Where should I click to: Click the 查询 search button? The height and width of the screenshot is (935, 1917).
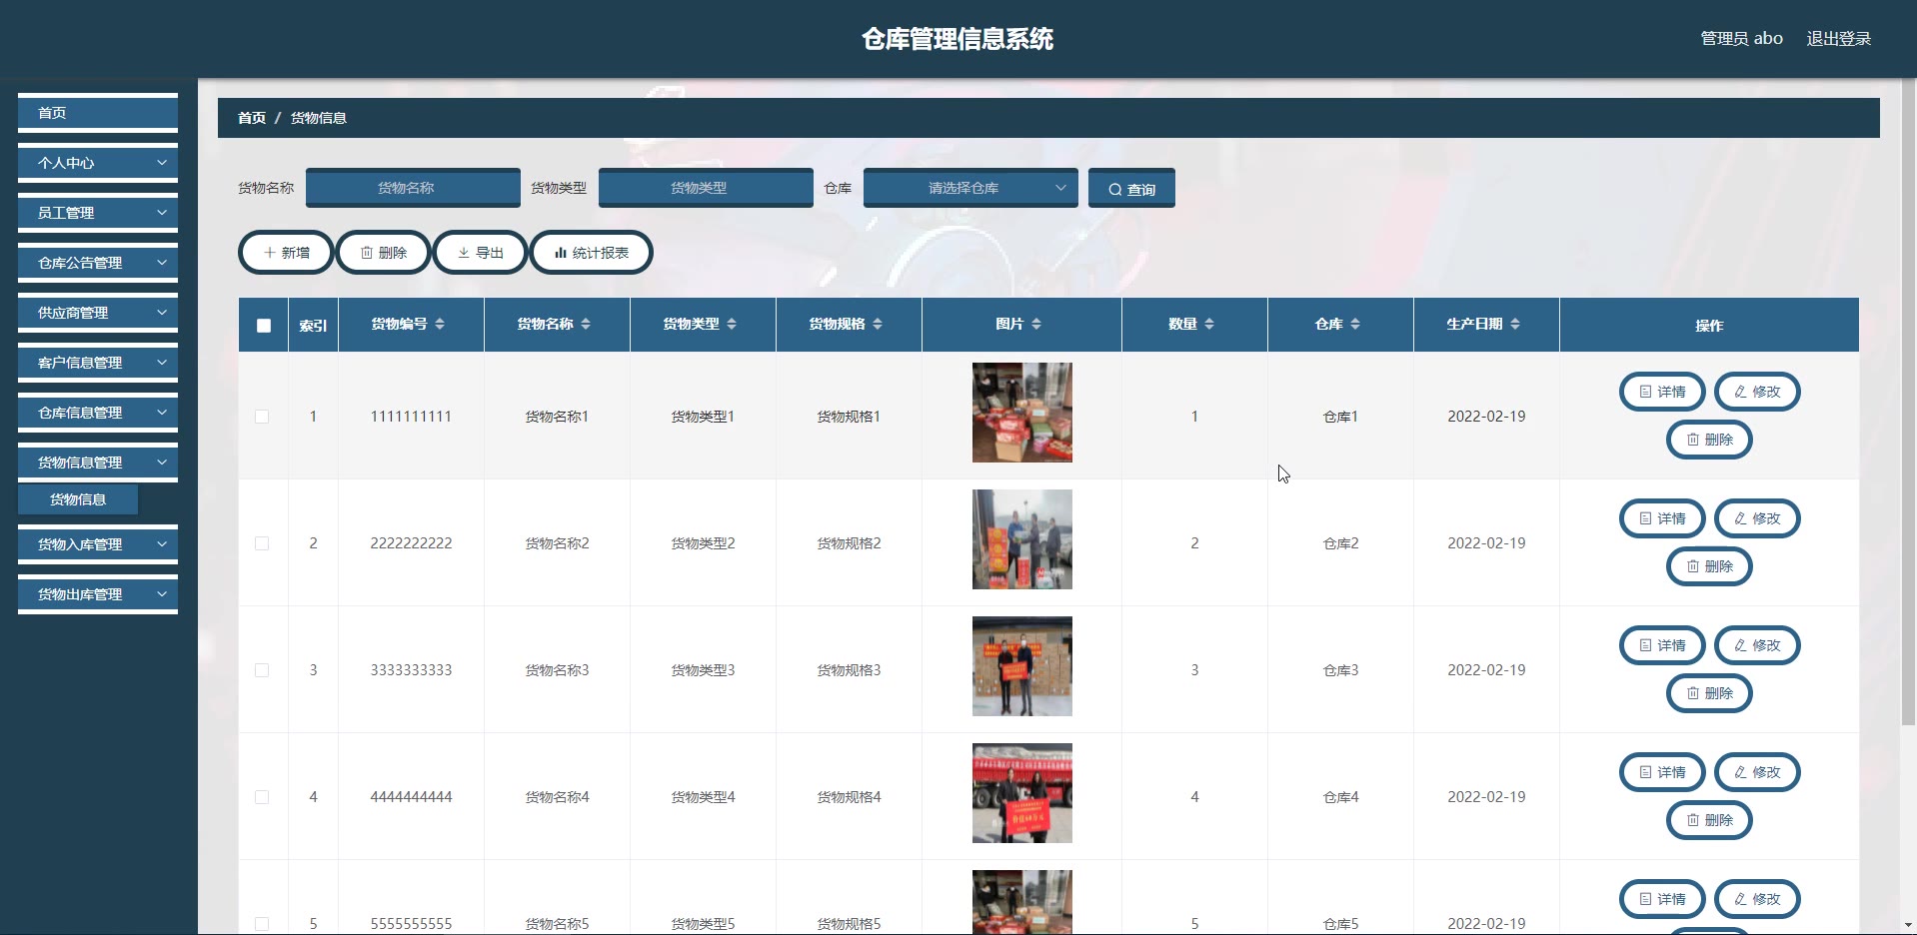pyautogui.click(x=1131, y=189)
